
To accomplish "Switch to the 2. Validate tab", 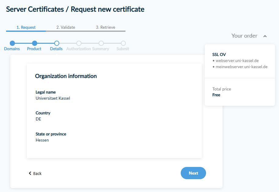I will [x=66, y=27].
